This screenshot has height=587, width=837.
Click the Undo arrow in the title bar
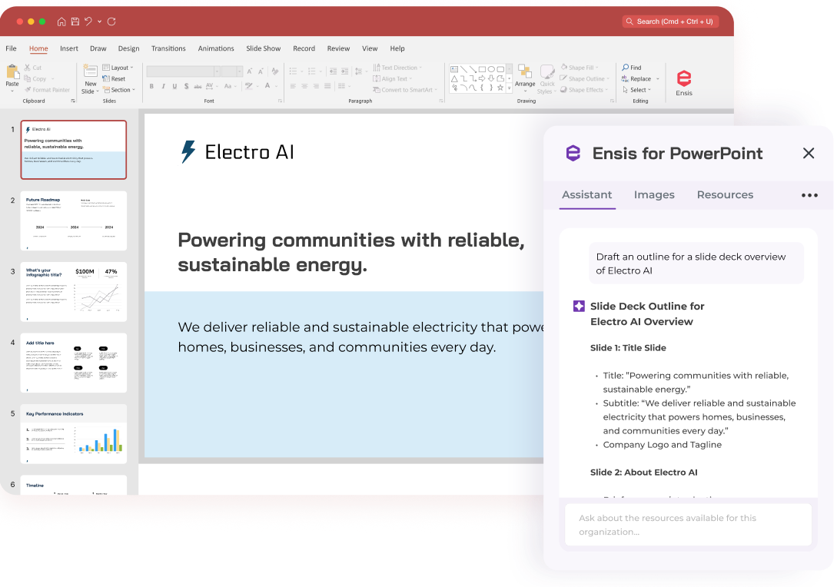pyautogui.click(x=88, y=22)
